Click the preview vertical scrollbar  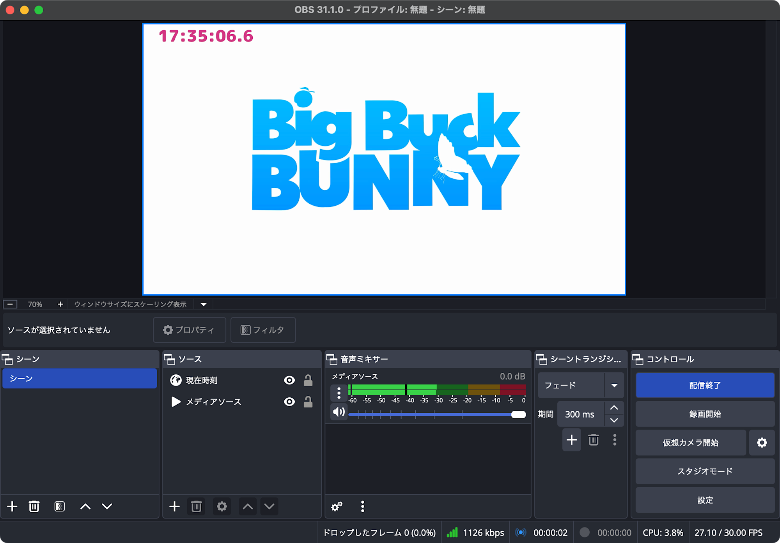coord(771,160)
